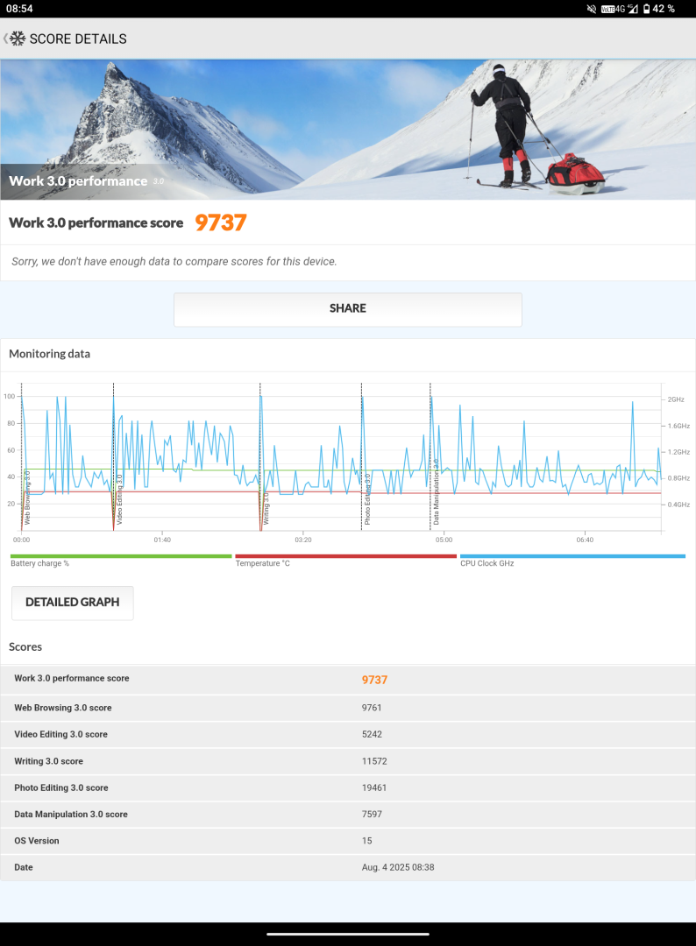Tap the battery icon showing 42 %
This screenshot has width=696, height=946.
coord(647,9)
